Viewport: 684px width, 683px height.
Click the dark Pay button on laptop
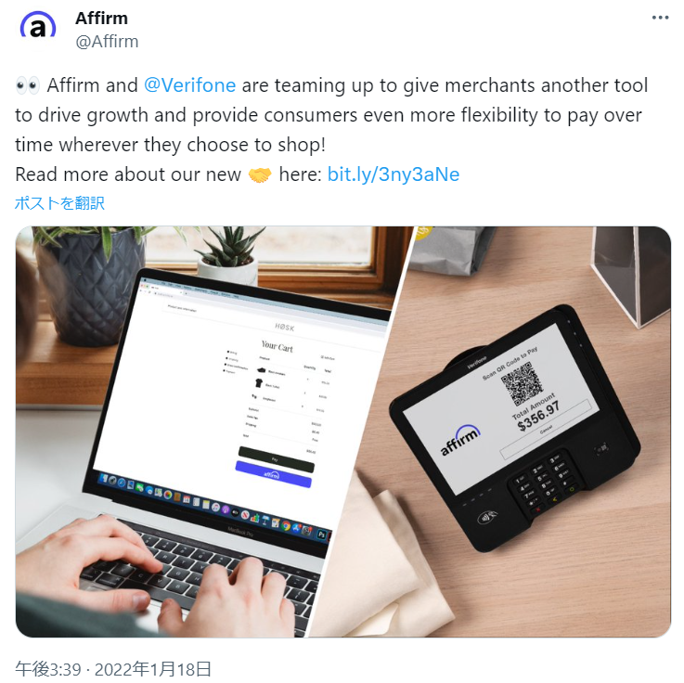pos(276,458)
